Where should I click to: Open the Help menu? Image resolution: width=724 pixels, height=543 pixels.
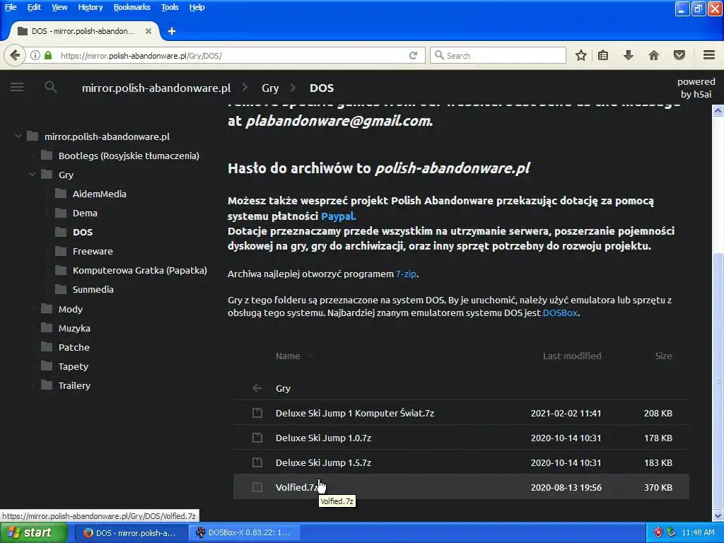[x=197, y=7]
